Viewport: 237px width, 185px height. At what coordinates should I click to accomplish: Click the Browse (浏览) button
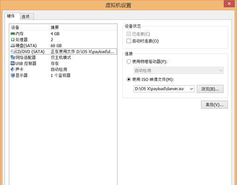click(x=210, y=89)
